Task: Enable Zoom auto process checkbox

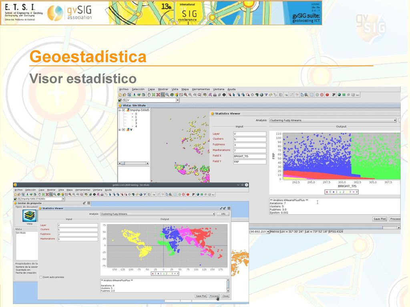Action: [x=41, y=277]
